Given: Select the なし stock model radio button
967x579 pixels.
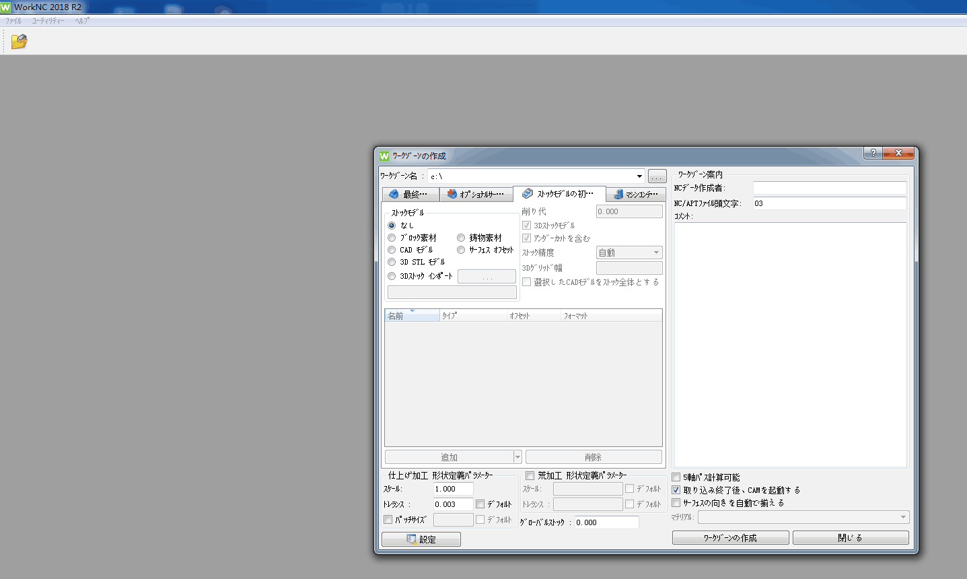Looking at the screenshot, I should [x=392, y=226].
